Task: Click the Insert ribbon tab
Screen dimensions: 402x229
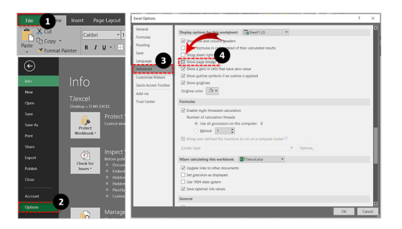Action: (77, 20)
